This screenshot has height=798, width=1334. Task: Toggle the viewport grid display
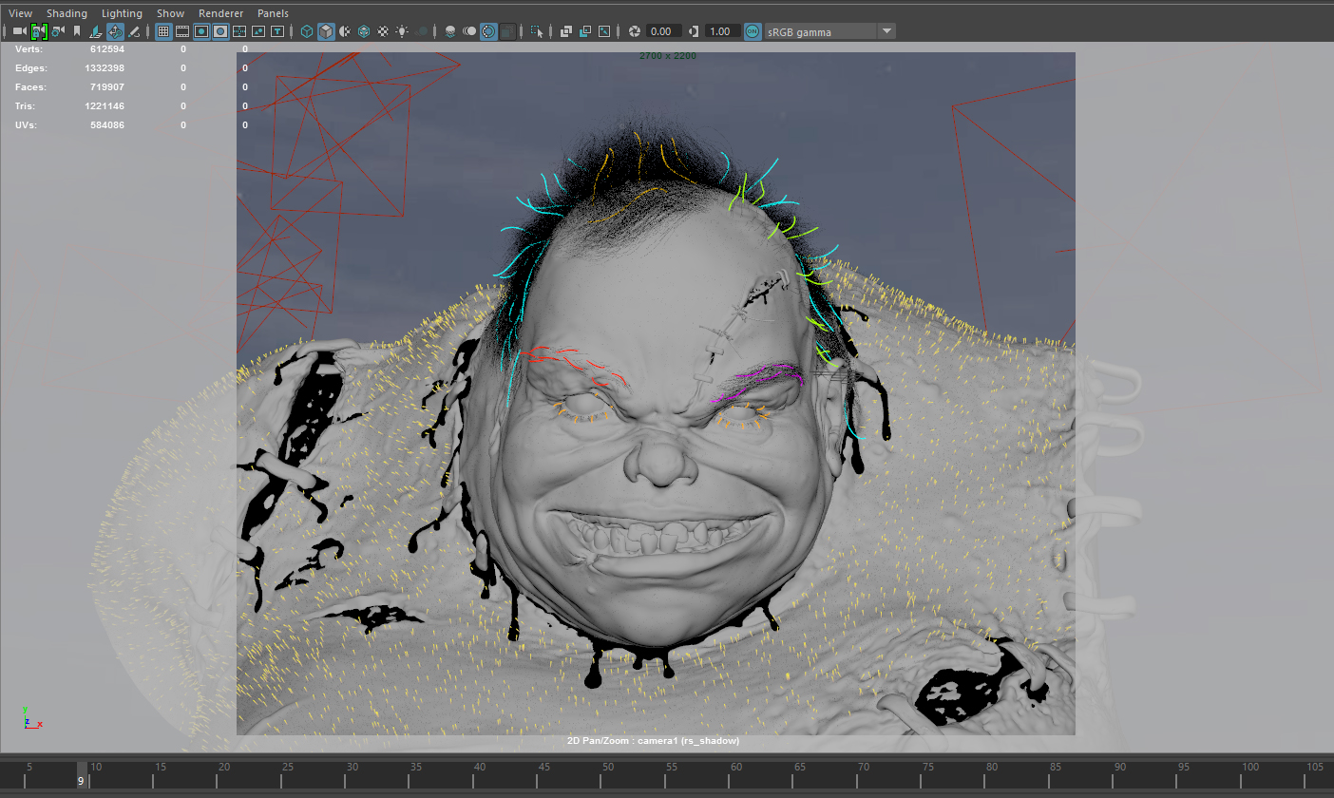point(163,31)
